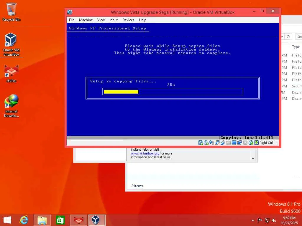Viewport: 302px width, 226px height.
Task: Open the Devices menu
Action: tap(128, 20)
